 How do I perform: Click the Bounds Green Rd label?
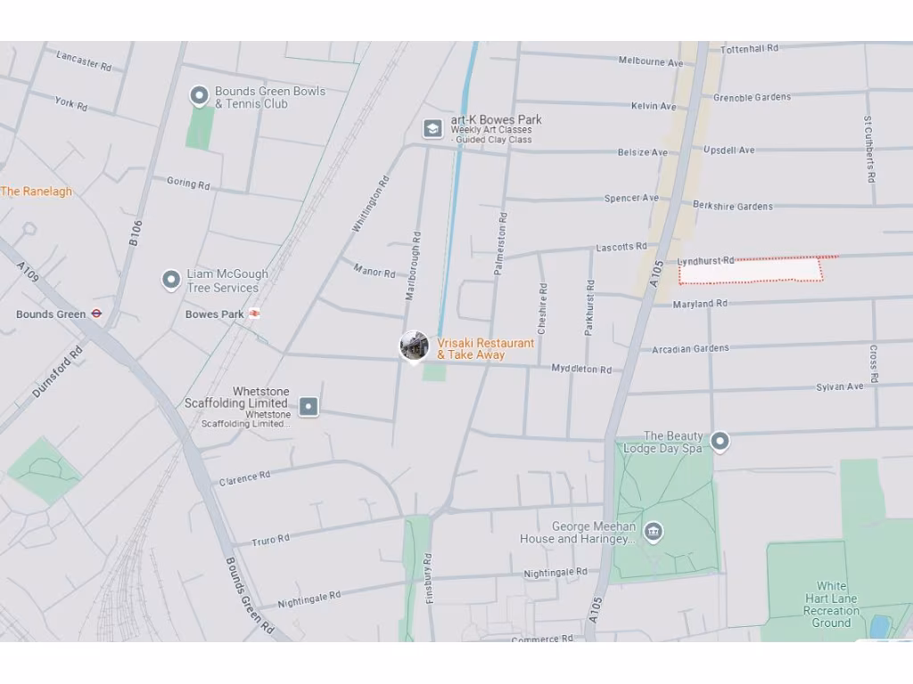coord(250,596)
